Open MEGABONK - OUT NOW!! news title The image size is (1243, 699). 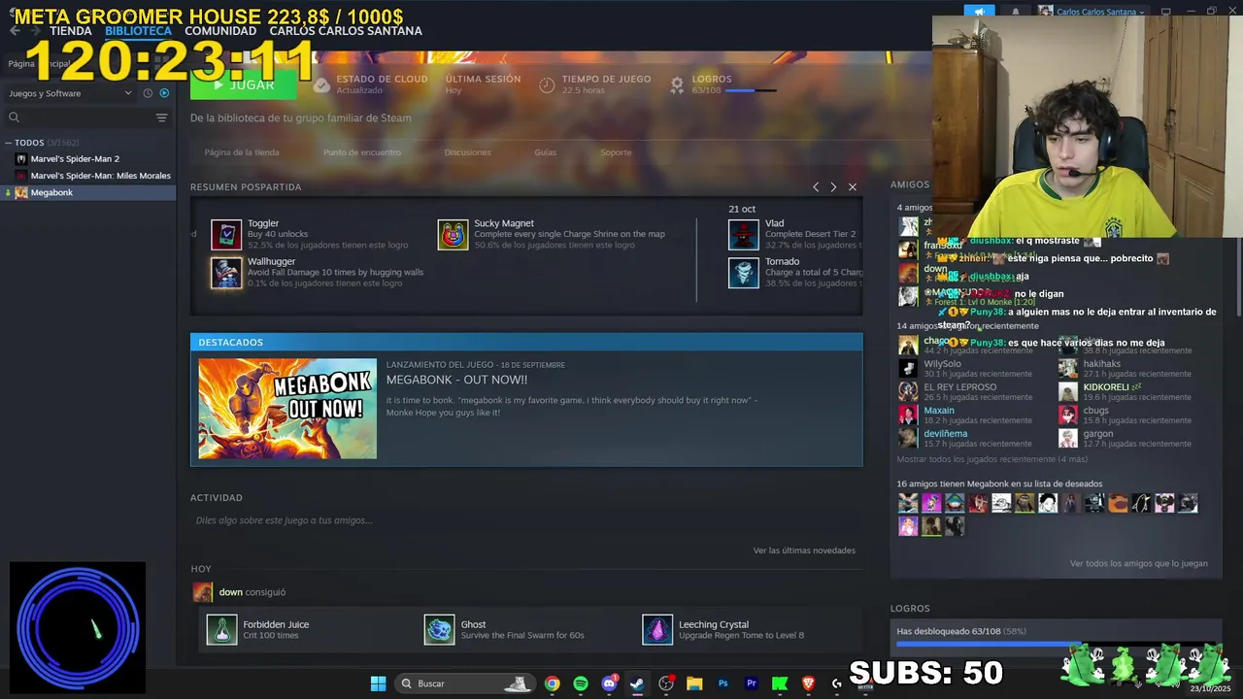[x=456, y=380]
